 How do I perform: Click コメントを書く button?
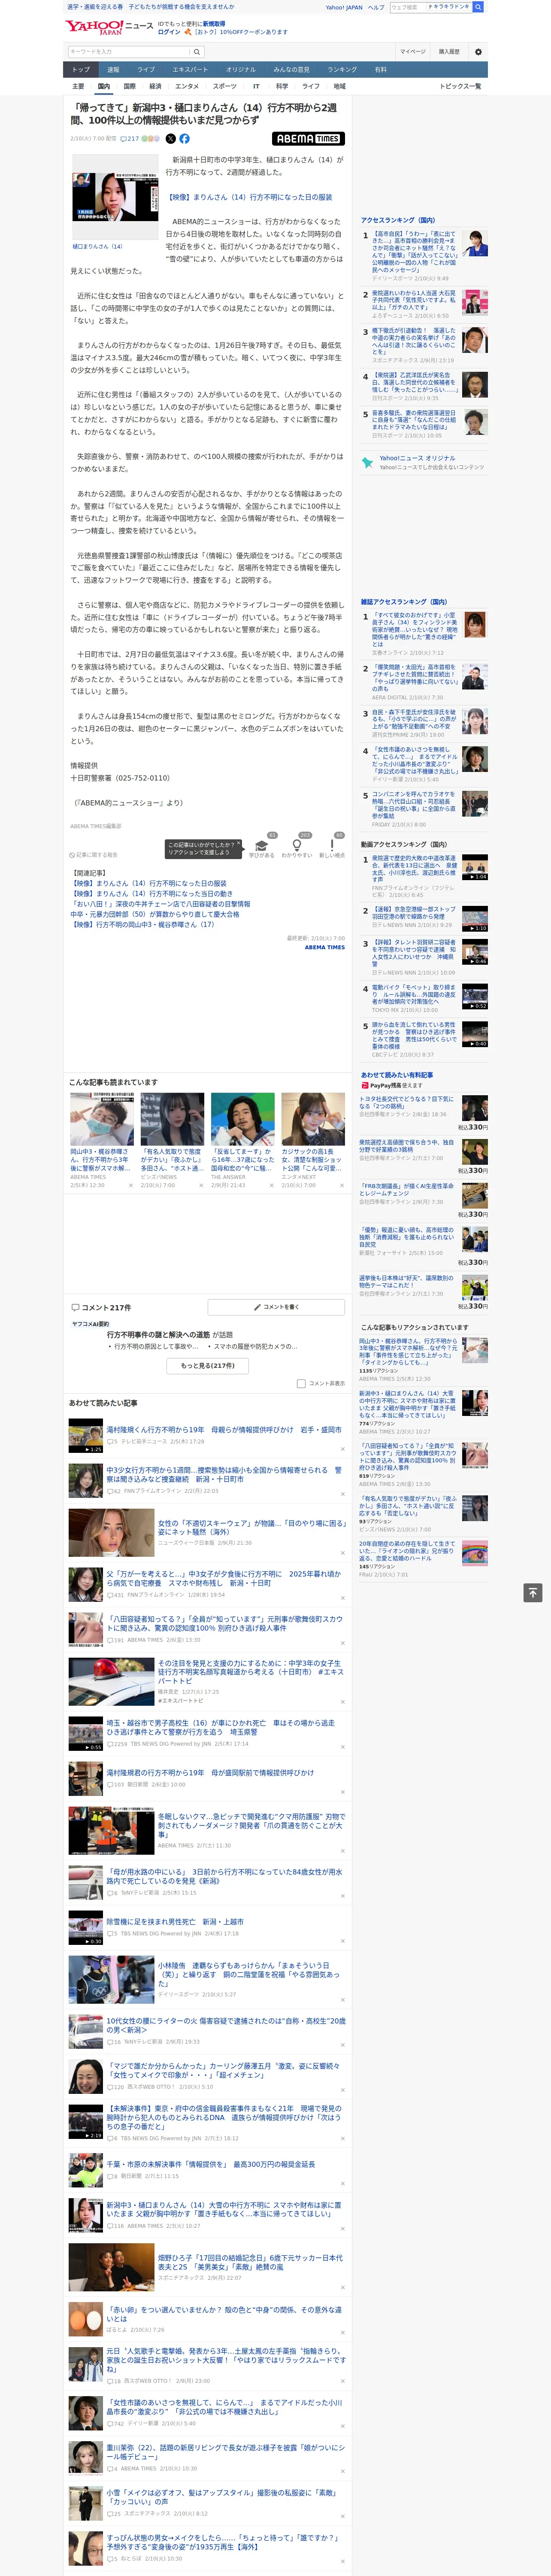pyautogui.click(x=276, y=1307)
